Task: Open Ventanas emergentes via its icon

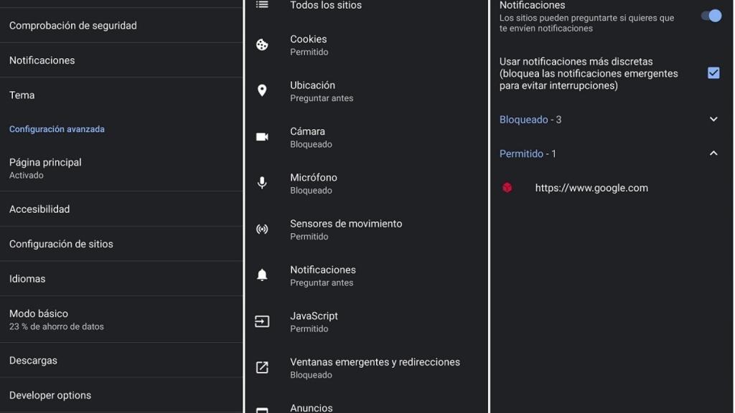Action: tap(262, 367)
